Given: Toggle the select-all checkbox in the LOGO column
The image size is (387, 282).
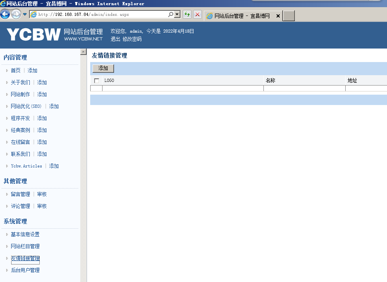Looking at the screenshot, I should click(x=96, y=80).
